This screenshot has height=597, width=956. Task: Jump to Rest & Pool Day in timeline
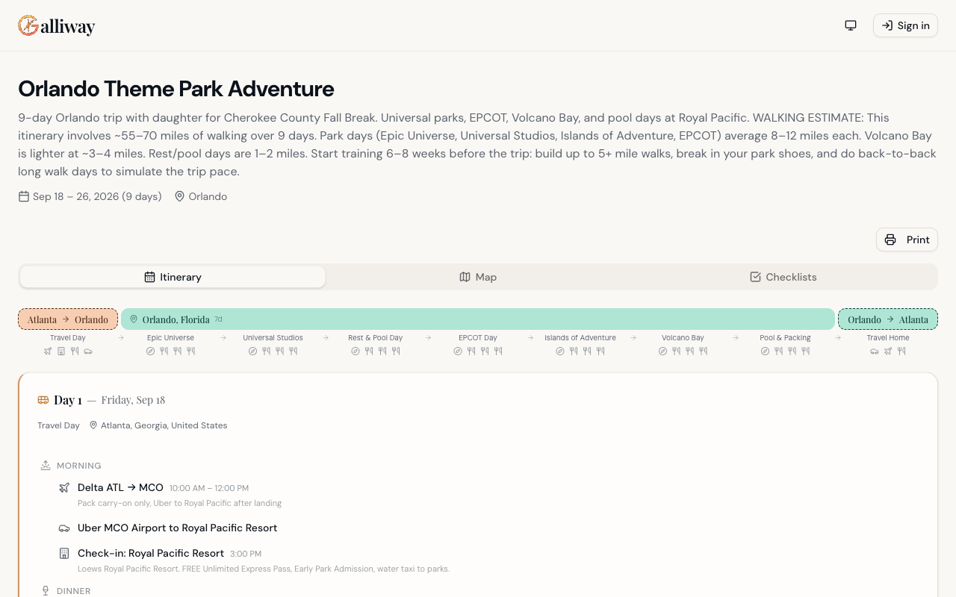(376, 338)
